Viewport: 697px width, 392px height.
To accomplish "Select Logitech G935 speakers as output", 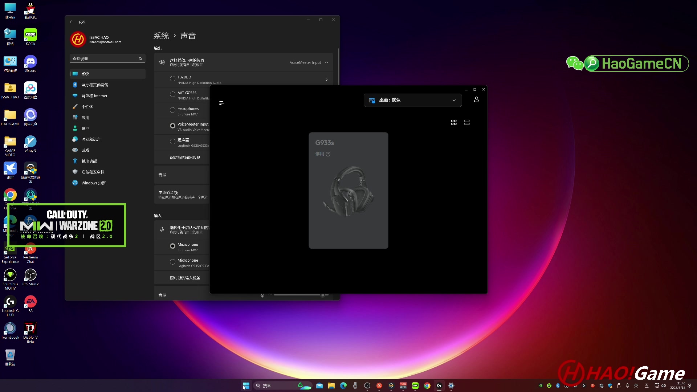I will 172,142.
